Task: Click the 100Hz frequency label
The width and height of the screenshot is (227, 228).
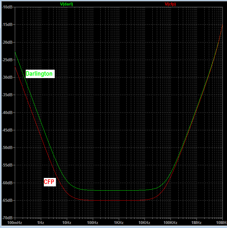Action: pos(93,223)
